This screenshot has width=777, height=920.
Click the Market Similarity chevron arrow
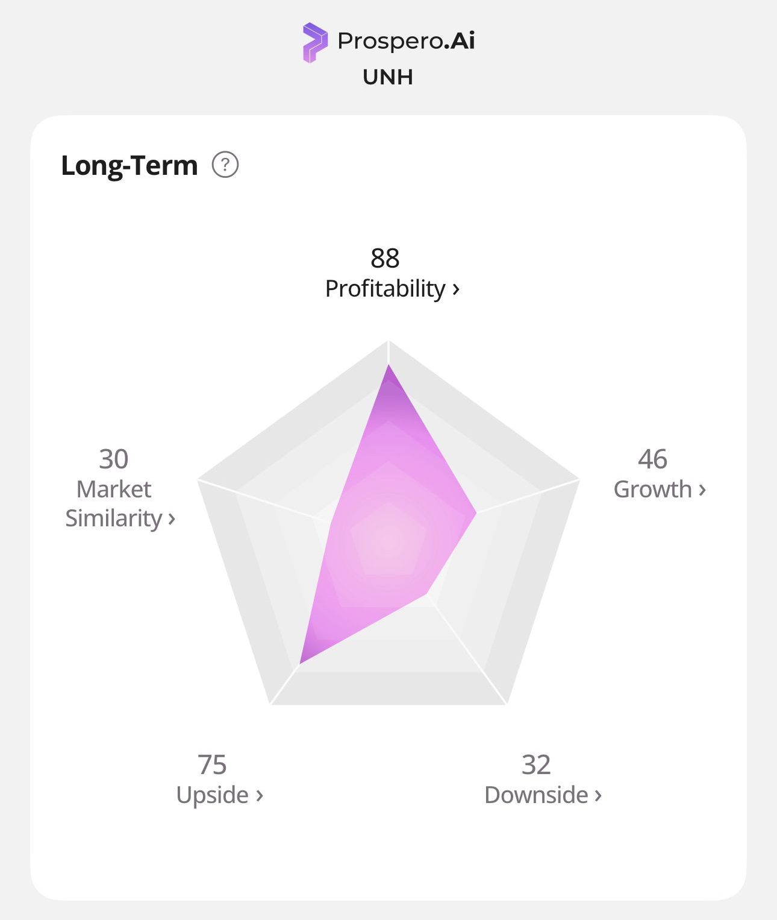172,519
